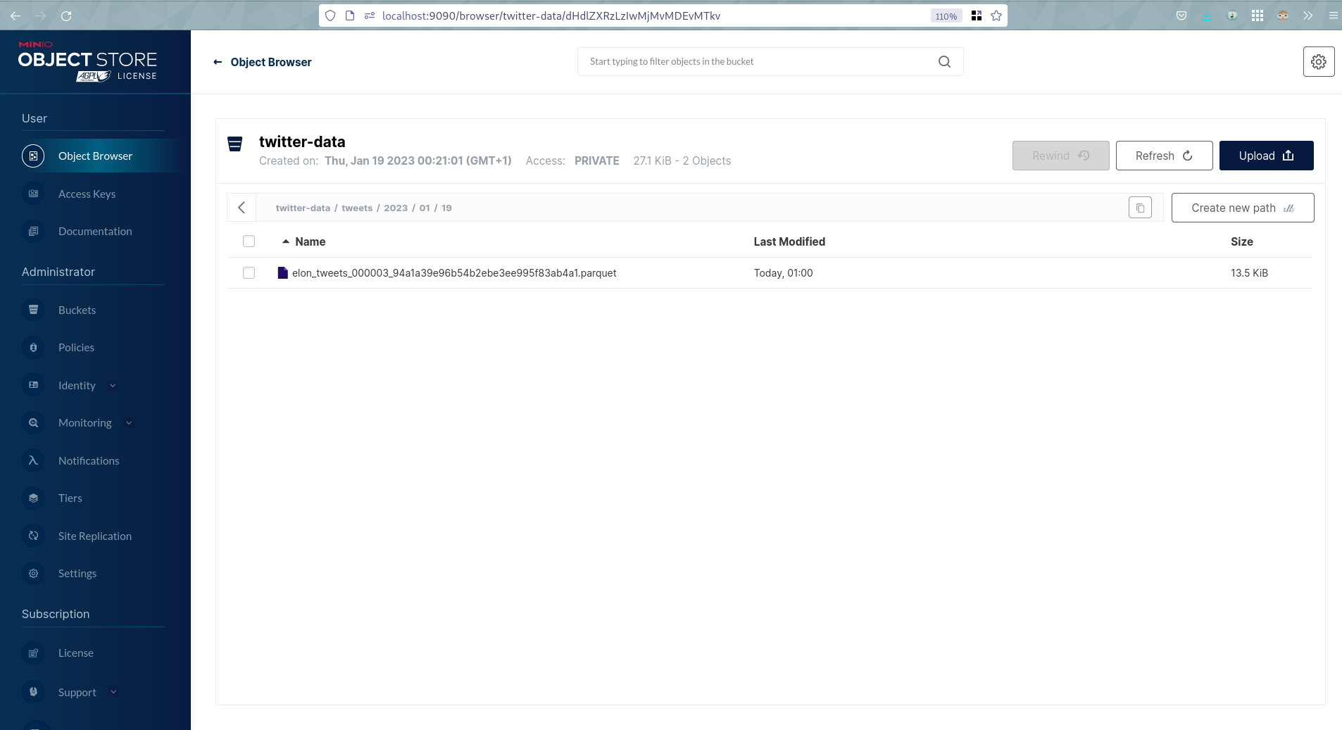The width and height of the screenshot is (1342, 730).
Task: Click the QR code extension icon
Action: pyautogui.click(x=977, y=15)
